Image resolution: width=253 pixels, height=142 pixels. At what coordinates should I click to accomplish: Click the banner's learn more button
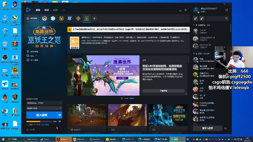point(163,91)
